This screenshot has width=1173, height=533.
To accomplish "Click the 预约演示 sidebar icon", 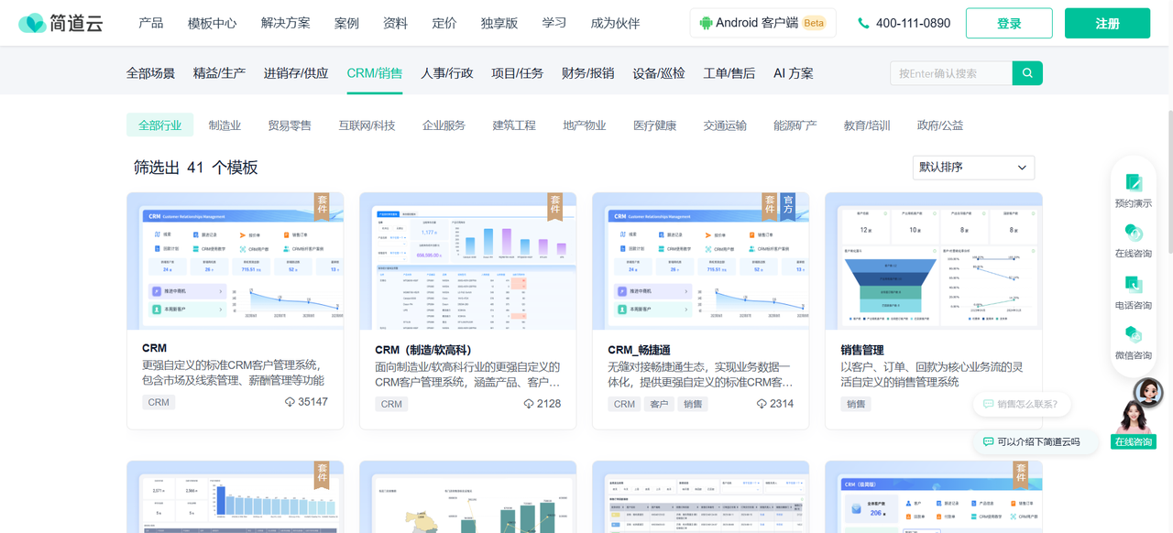I will pyautogui.click(x=1134, y=183).
